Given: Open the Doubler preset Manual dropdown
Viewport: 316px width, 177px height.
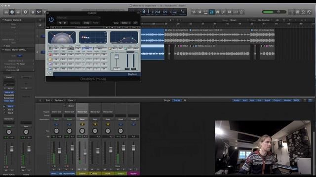Looking at the screenshot, I should [79, 18].
